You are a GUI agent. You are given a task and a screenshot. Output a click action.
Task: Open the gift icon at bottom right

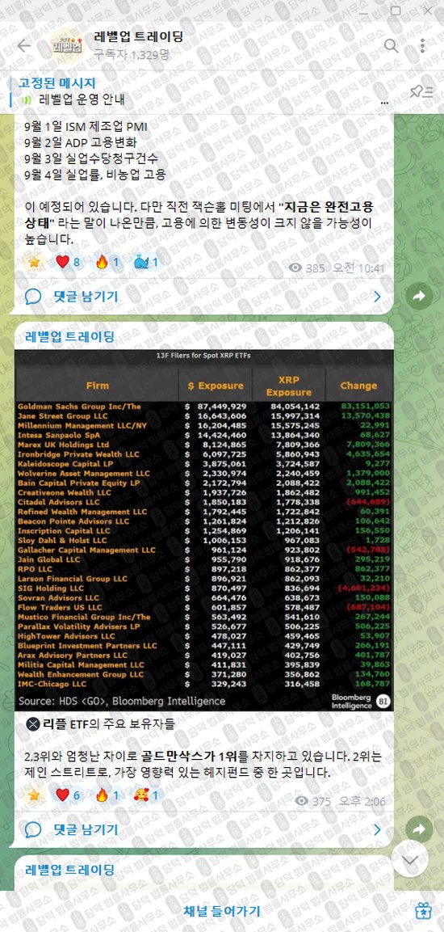click(x=423, y=911)
